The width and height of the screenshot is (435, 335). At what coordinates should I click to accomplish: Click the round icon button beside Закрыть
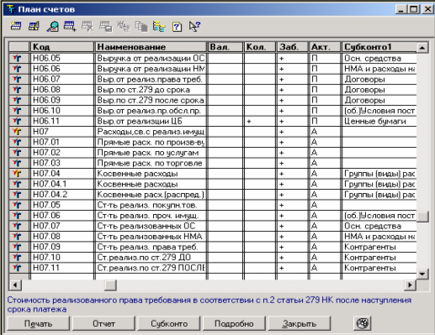363,323
